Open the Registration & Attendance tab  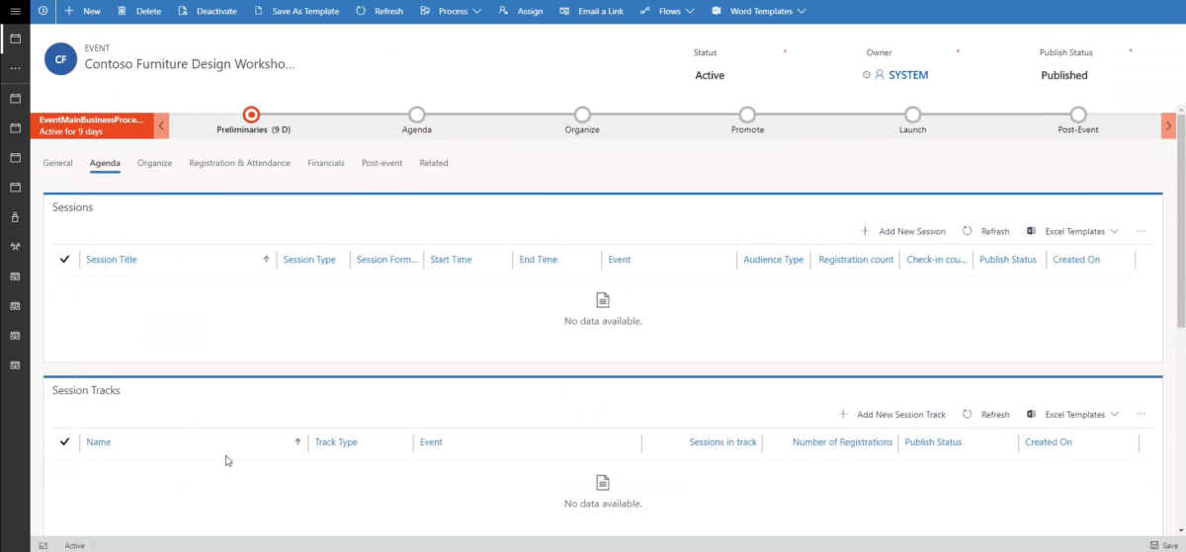coord(239,163)
